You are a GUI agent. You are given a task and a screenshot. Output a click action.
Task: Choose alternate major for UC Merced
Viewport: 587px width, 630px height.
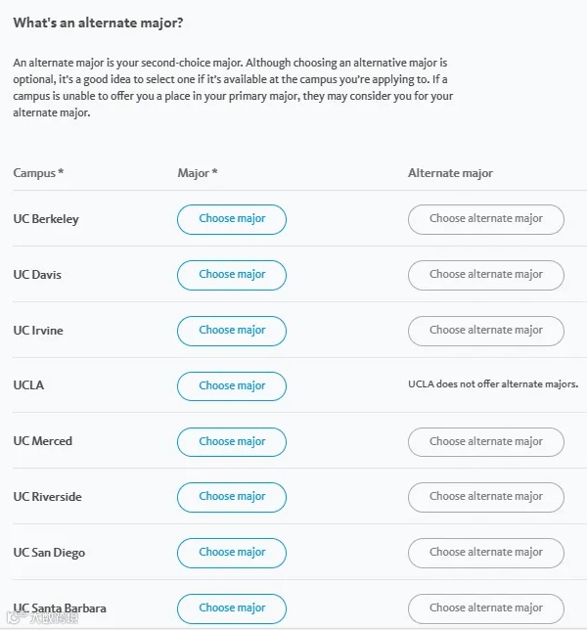[x=485, y=442]
